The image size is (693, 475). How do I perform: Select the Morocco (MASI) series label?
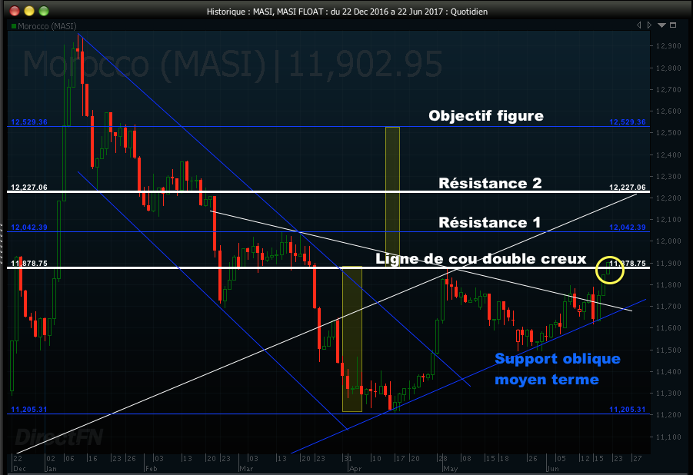click(46, 26)
